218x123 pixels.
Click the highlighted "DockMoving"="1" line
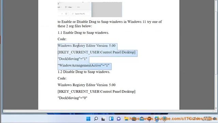coord(73,59)
